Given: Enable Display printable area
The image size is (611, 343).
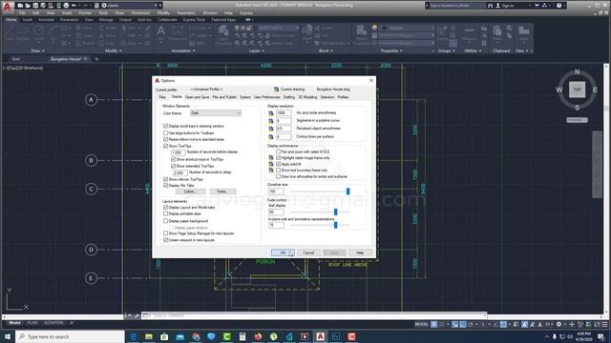Looking at the screenshot, I should [x=165, y=213].
